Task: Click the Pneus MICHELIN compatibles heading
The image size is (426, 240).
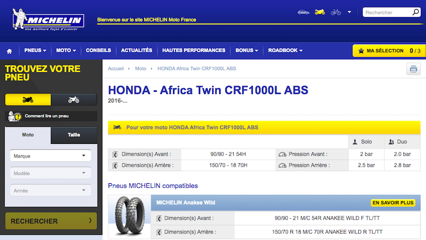Action: 153,186
